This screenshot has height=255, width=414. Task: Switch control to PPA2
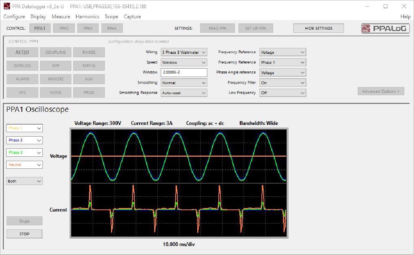pos(64,28)
